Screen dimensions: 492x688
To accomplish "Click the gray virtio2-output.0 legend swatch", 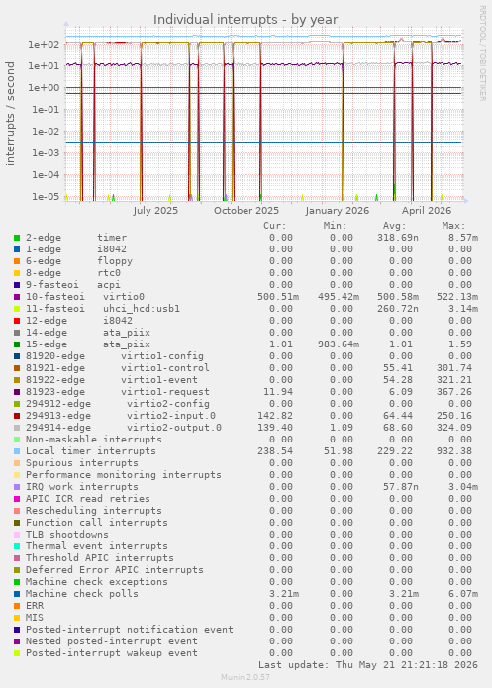I will 17,428.
